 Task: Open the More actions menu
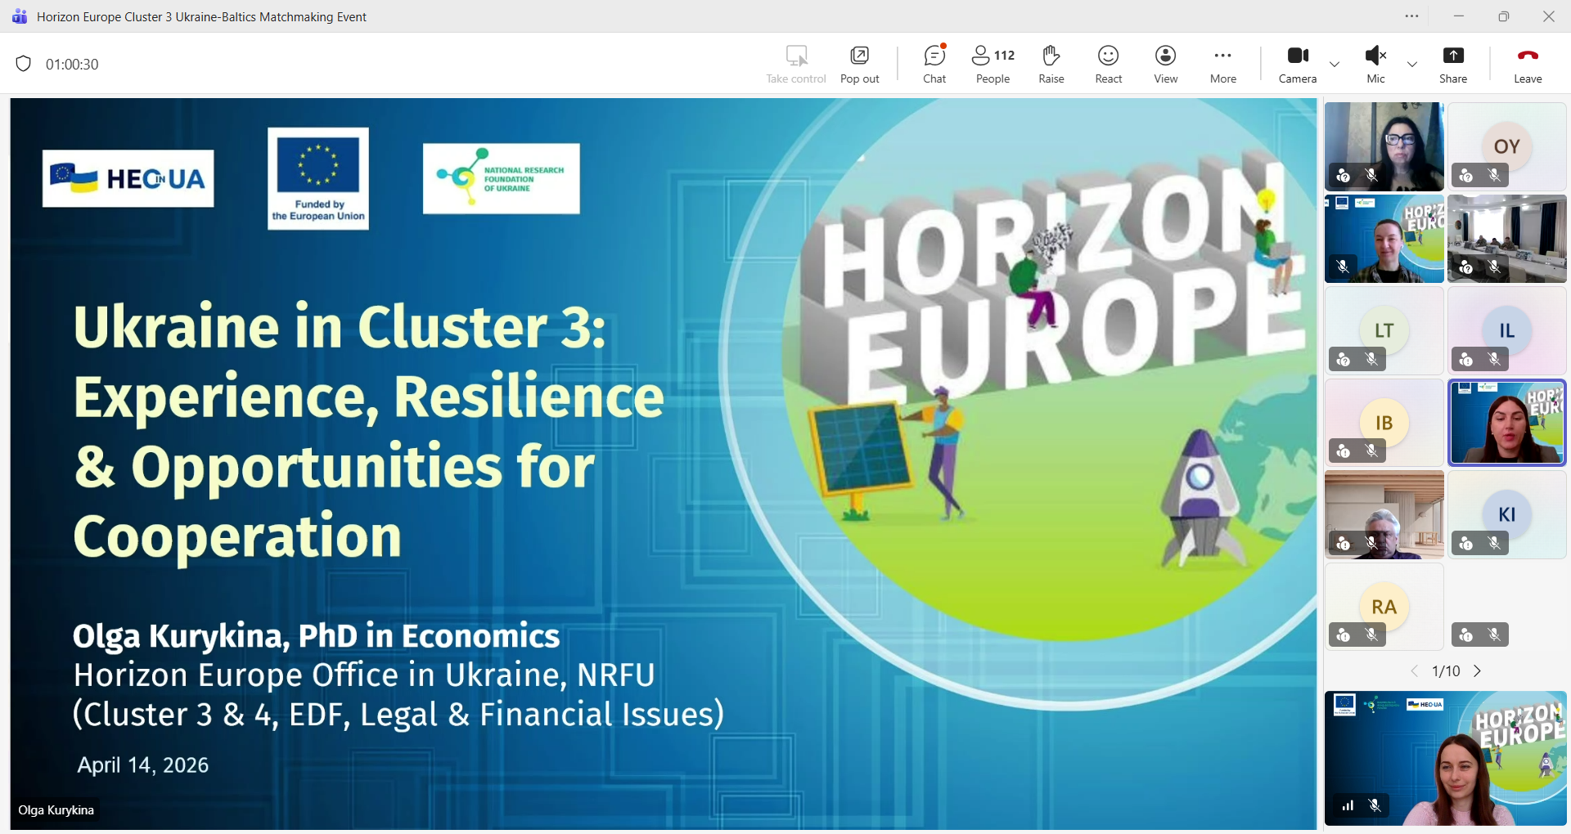tap(1222, 64)
